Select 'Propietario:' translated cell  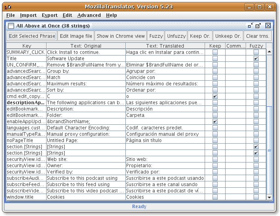(165, 165)
